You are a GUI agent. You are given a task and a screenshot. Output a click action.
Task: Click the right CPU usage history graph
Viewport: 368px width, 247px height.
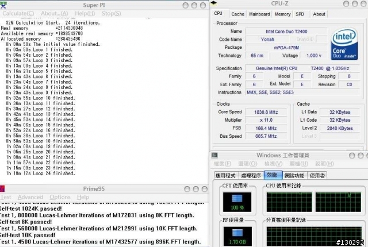(338, 202)
